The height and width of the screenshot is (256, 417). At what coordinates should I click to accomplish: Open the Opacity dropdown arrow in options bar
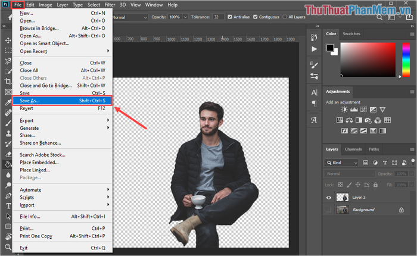(185, 17)
